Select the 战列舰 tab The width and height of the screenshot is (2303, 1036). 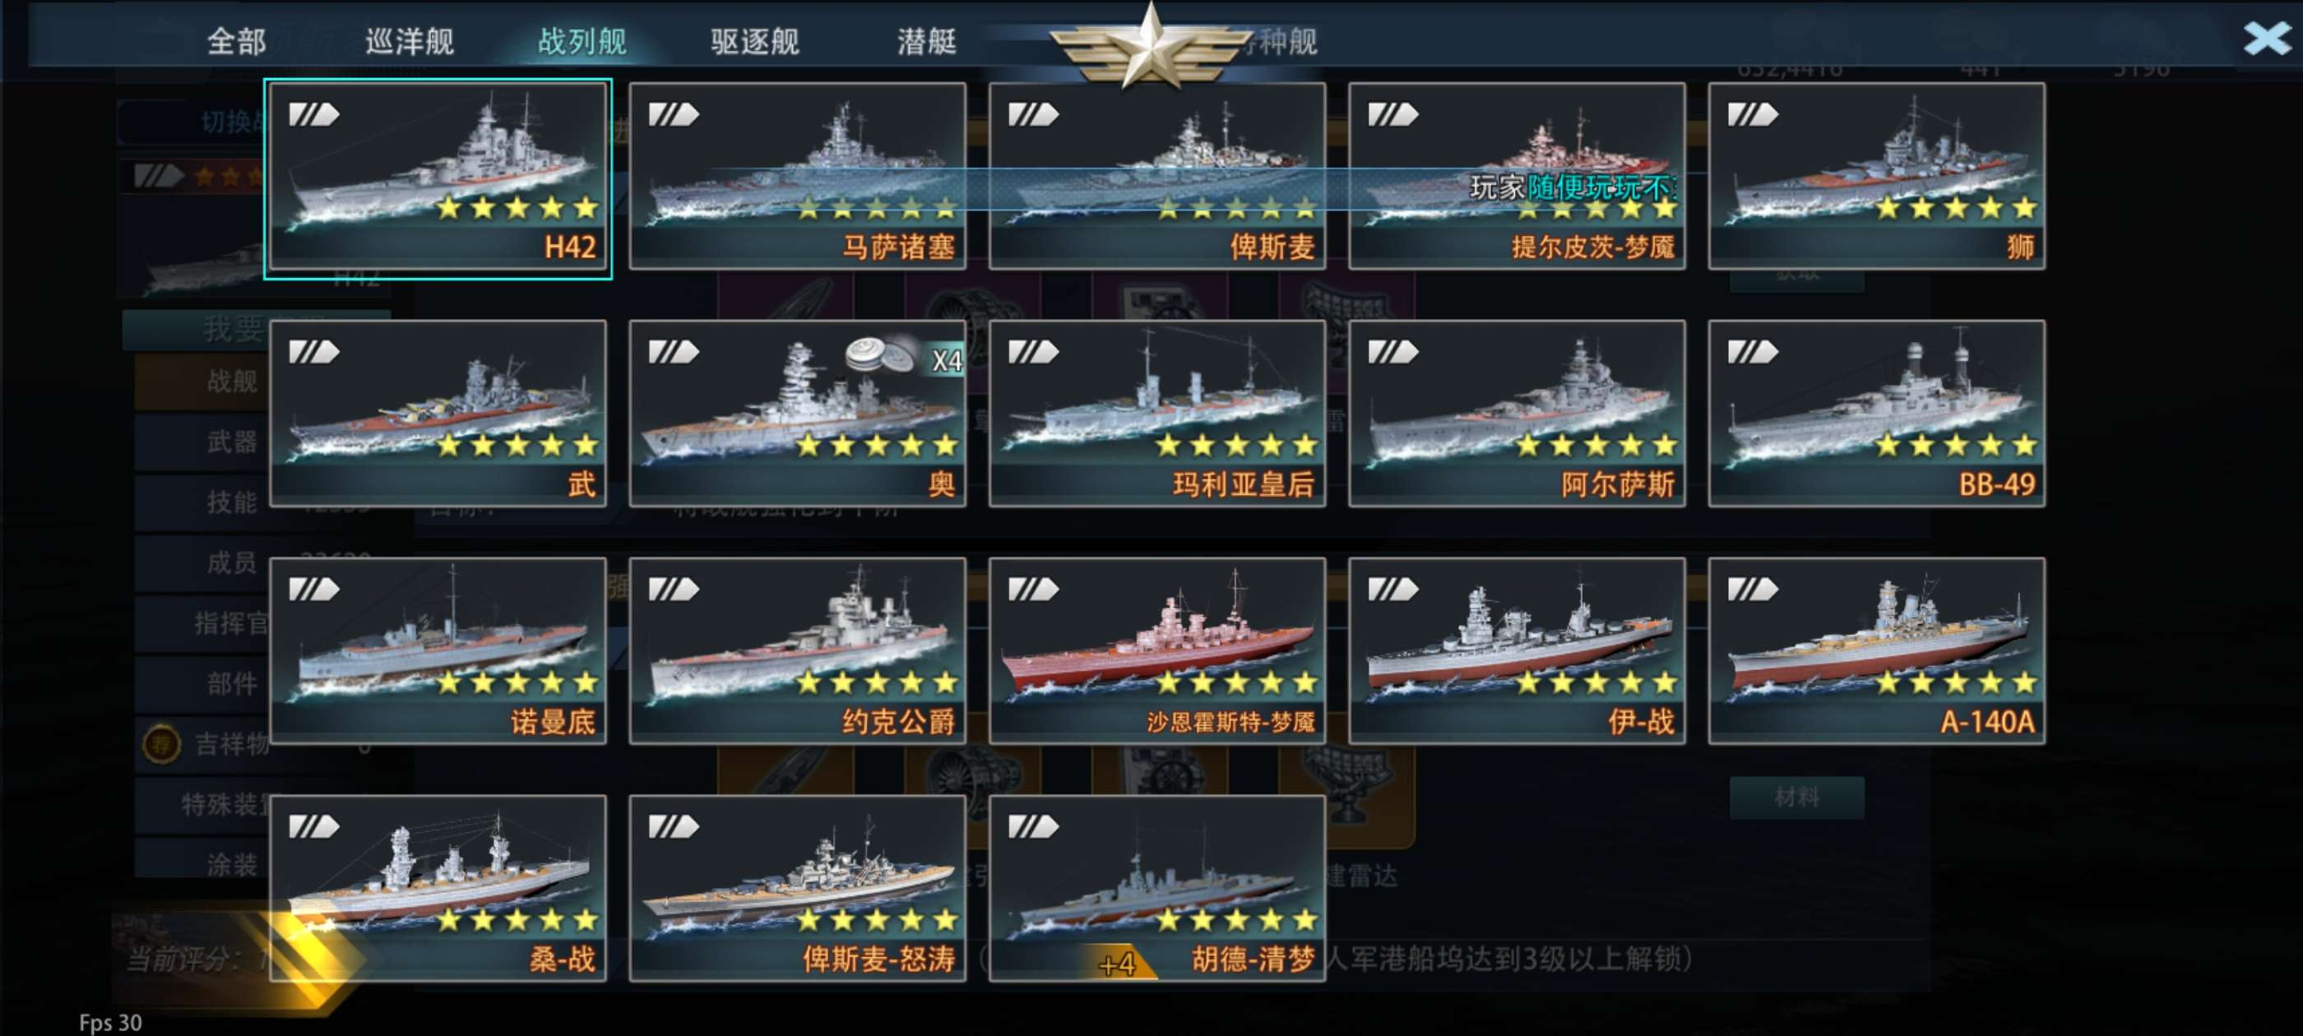click(x=582, y=41)
